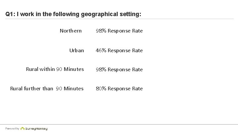This screenshot has width=238, height=133.
Task: Click the Northern 98% Response Rate text
Action: [119, 31]
